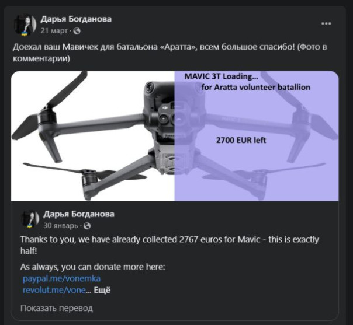Click the globe privacy icon next to 21 март
The image size is (353, 325).
(77, 31)
